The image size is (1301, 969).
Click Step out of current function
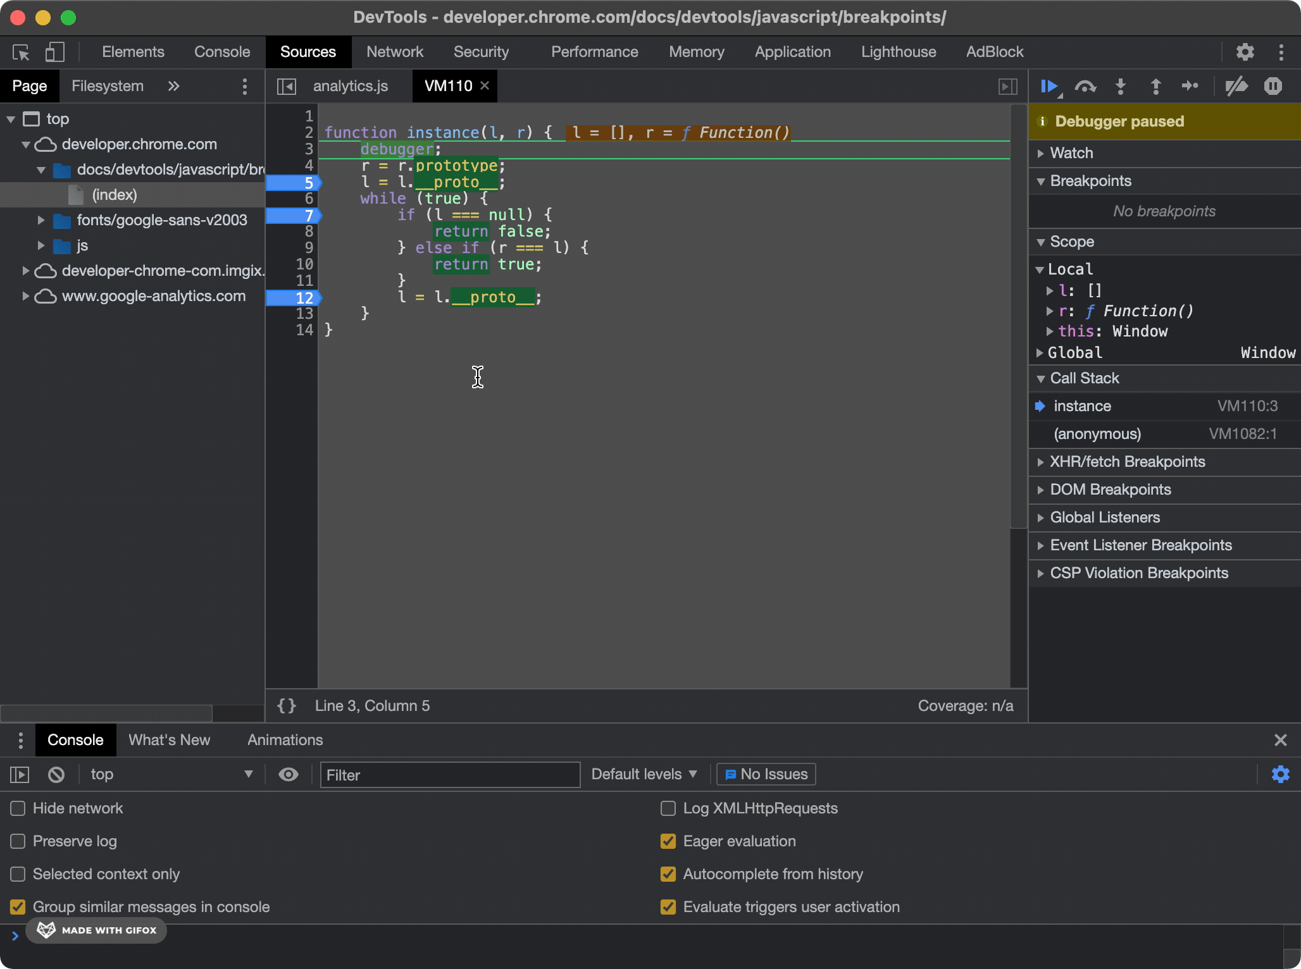1155,86
